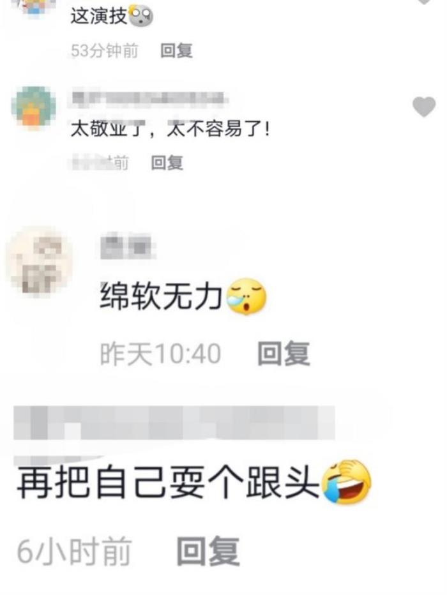Open the green pixelated avatar profile
The image size is (447, 595).
pyautogui.click(x=33, y=108)
